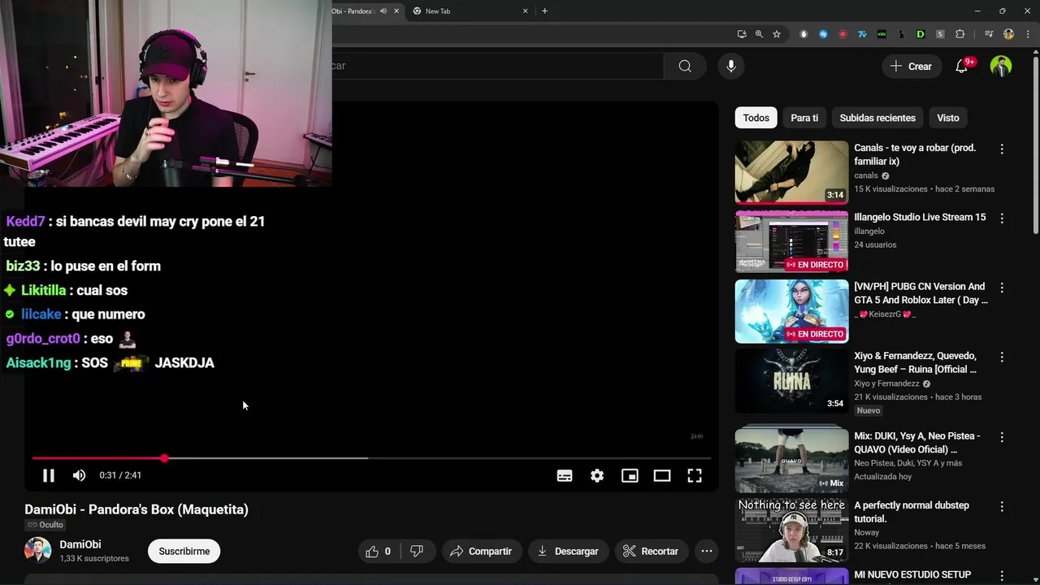Open player settings gear

(x=597, y=476)
